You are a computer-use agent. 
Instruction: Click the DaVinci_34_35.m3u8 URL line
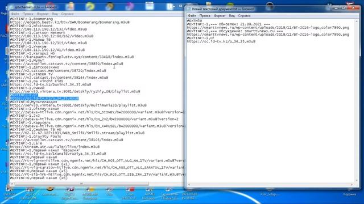(51, 84)
